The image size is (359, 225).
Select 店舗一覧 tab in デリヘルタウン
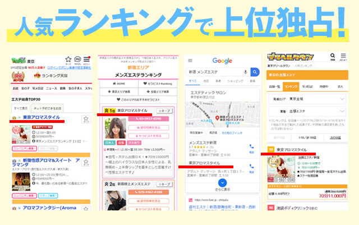pyautogui.click(x=274, y=86)
